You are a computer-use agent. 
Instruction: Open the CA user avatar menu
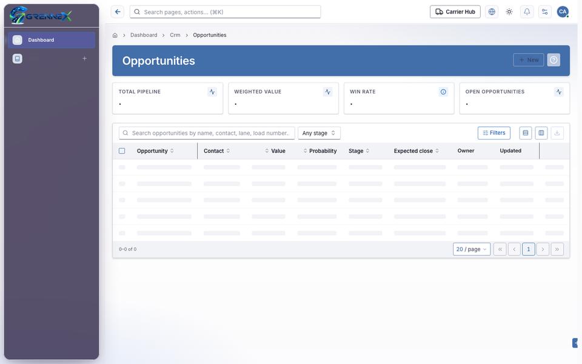click(563, 12)
